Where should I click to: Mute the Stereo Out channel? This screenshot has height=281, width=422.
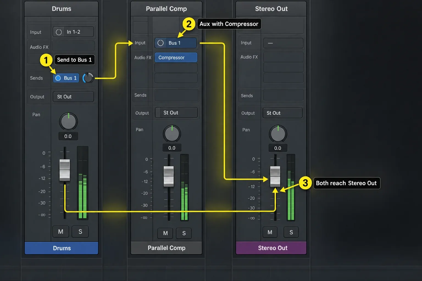coord(270,232)
